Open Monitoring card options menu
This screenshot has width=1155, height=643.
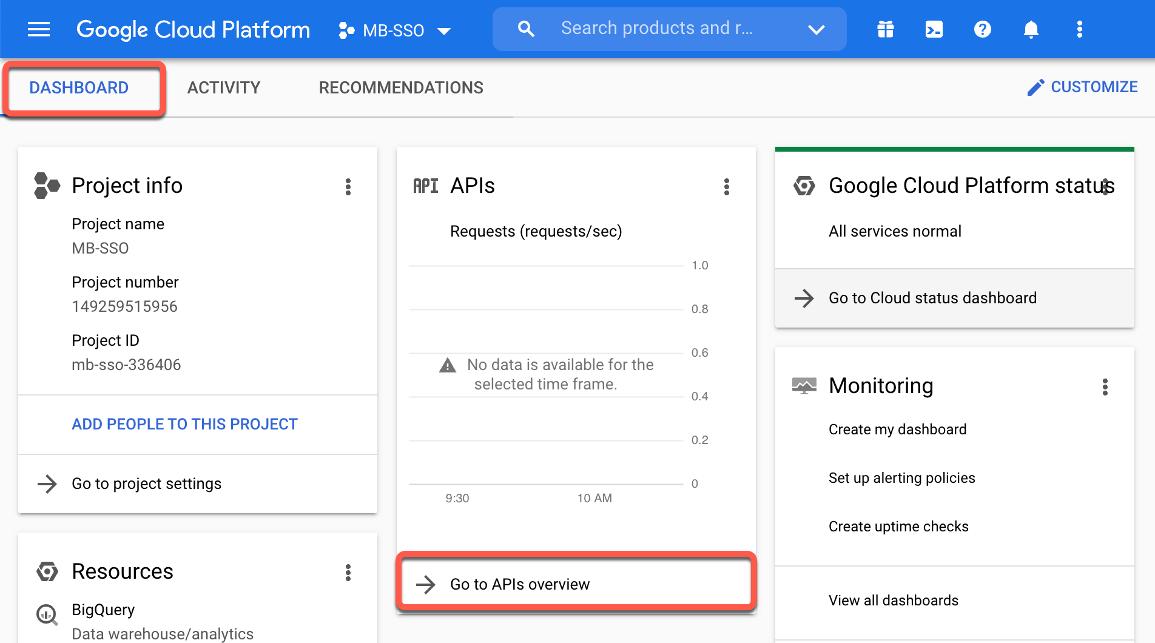[1105, 387]
